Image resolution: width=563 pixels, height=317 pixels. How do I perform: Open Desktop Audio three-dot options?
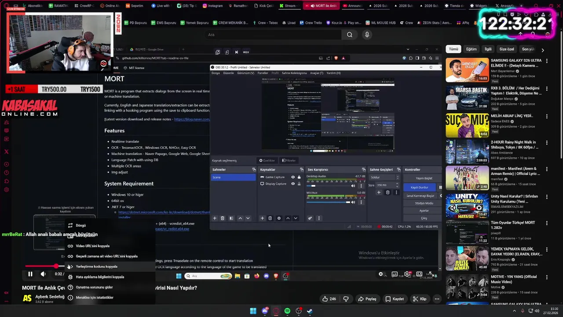(x=361, y=186)
